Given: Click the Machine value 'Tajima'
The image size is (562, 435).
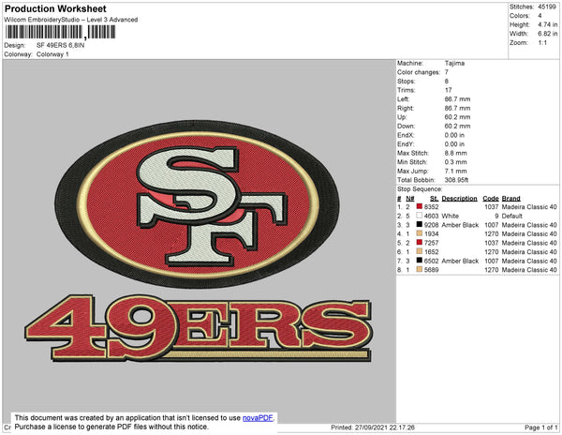Looking at the screenshot, I should click(x=454, y=63).
